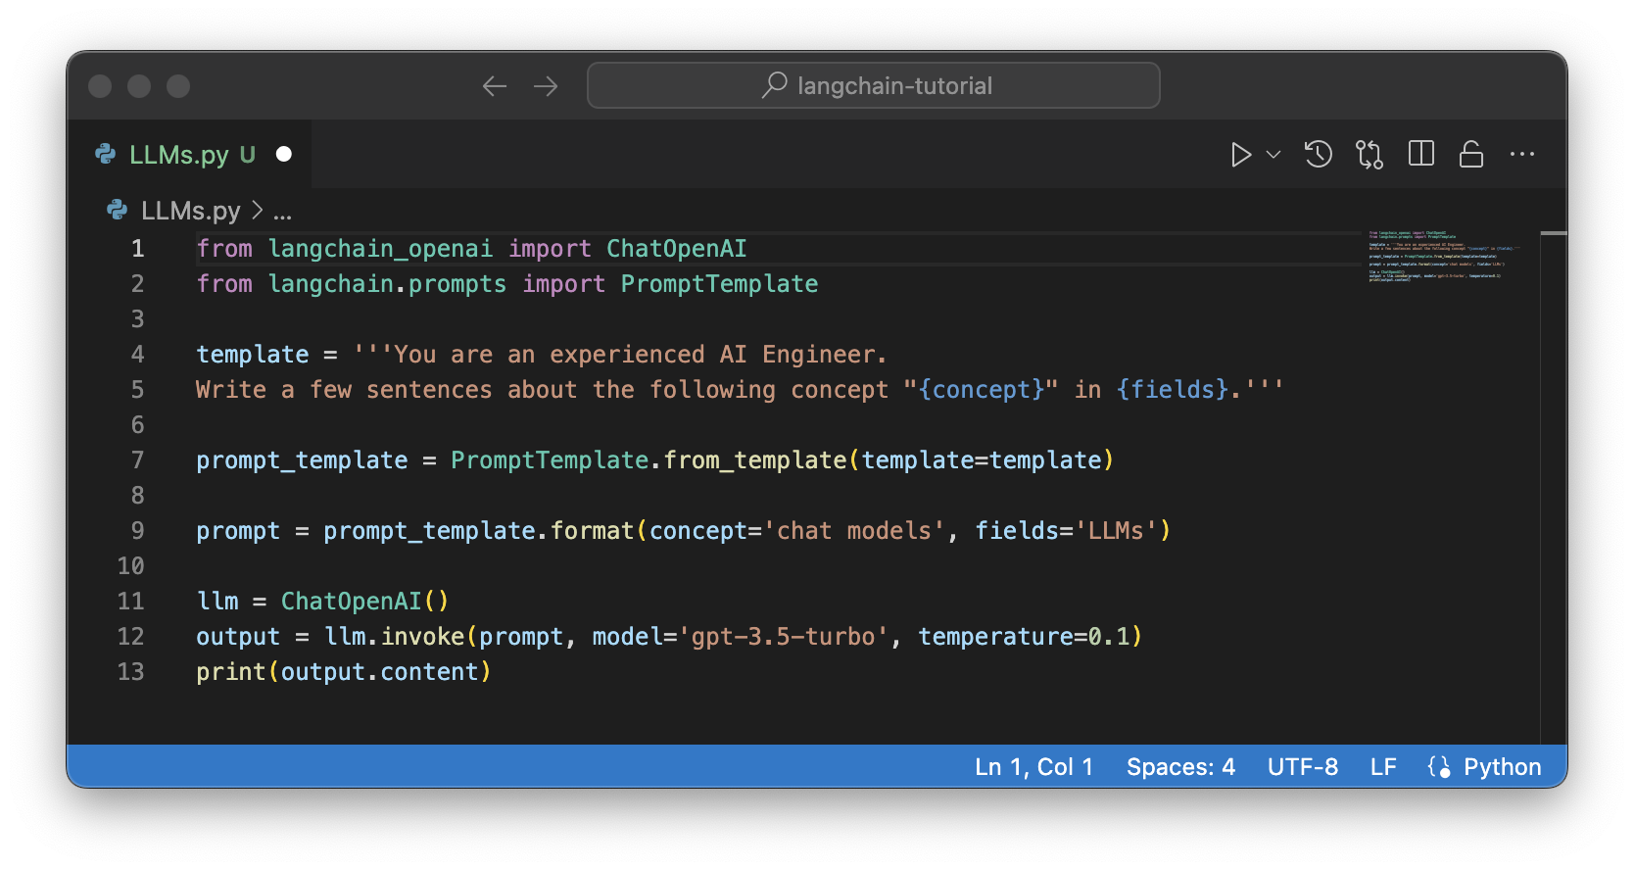Change end of line sequence LF
This screenshot has height=870, width=1634.
(1383, 767)
